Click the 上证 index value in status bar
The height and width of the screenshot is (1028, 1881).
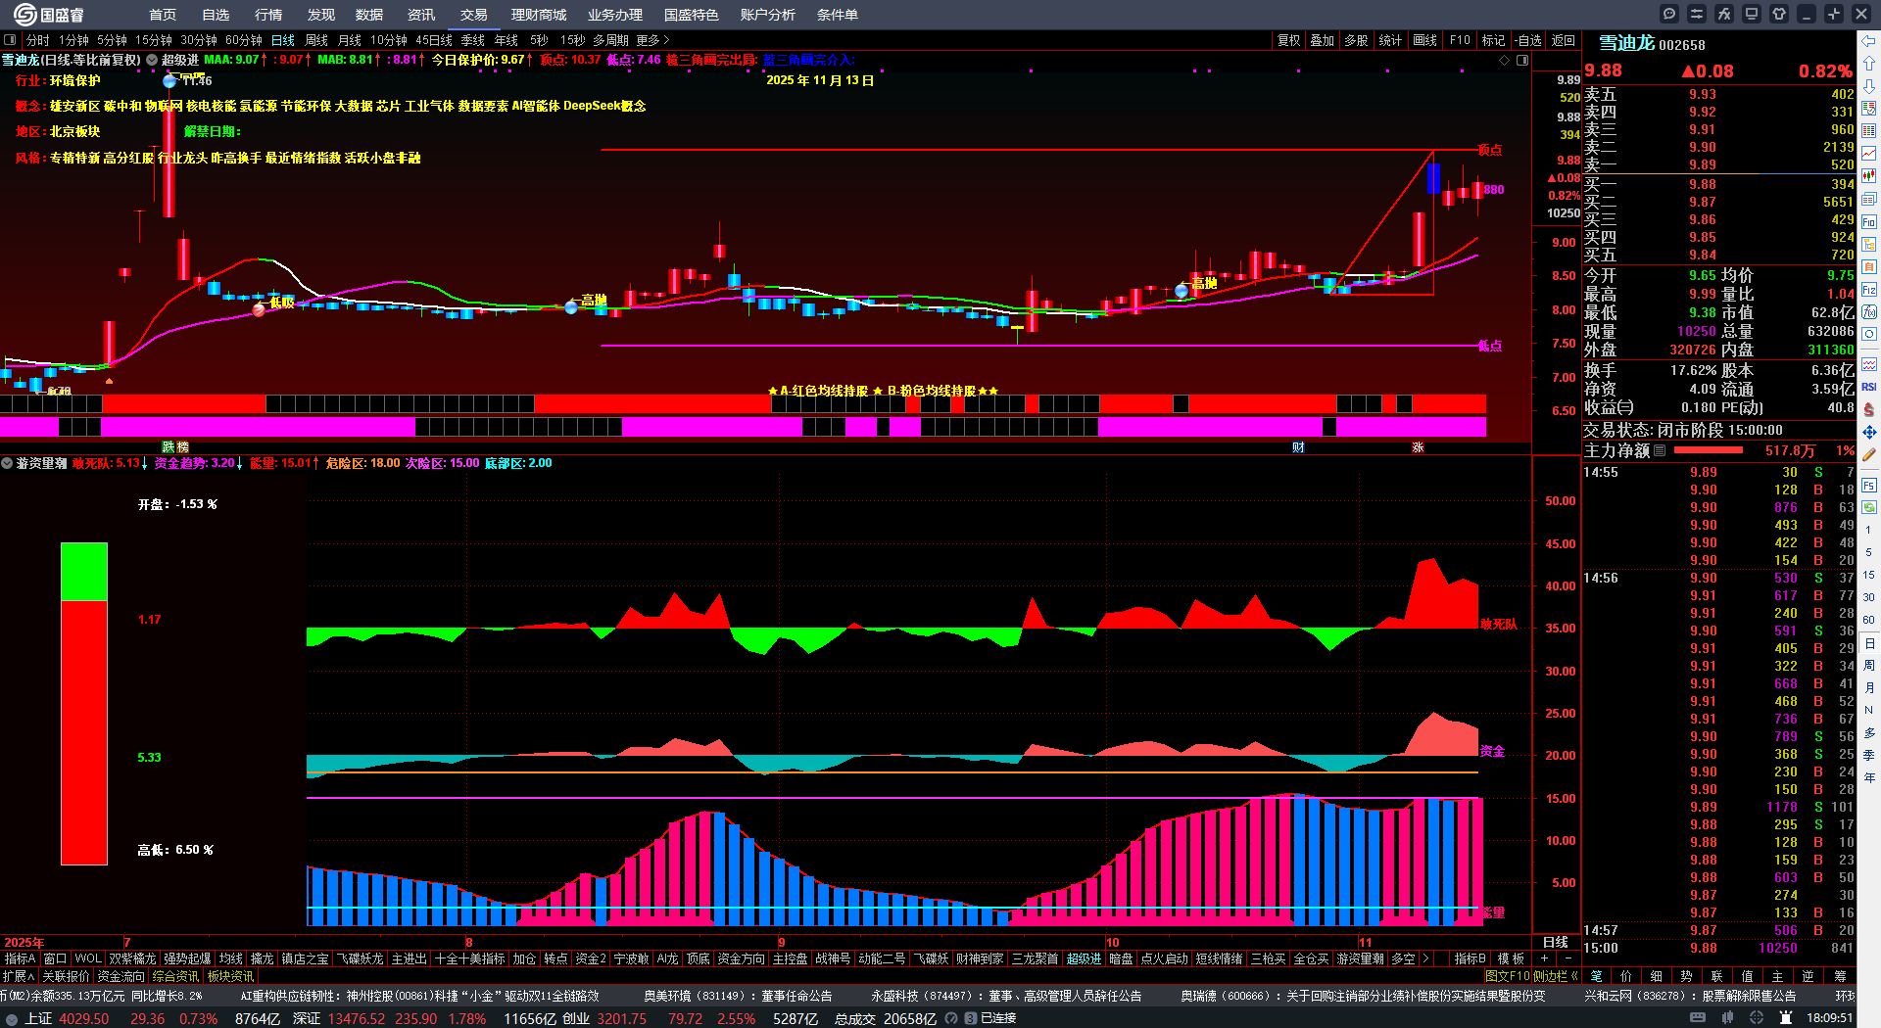[84, 1018]
